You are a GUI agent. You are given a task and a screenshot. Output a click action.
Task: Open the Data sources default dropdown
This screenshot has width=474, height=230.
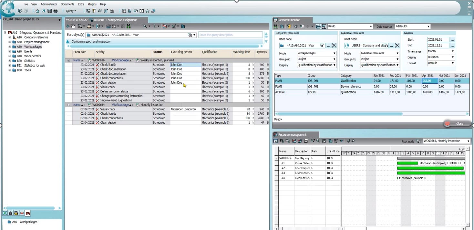coord(428,26)
